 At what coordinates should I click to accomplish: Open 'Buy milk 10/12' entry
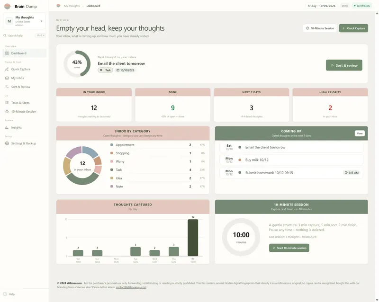291,160
